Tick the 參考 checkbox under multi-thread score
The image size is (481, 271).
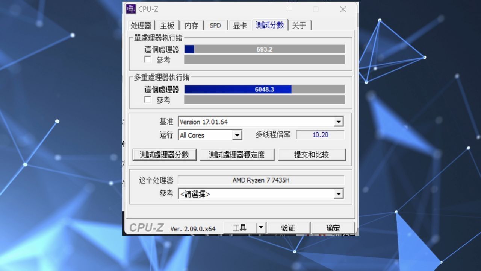click(x=148, y=99)
